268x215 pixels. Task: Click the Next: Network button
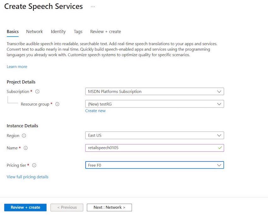pyautogui.click(x=109, y=207)
